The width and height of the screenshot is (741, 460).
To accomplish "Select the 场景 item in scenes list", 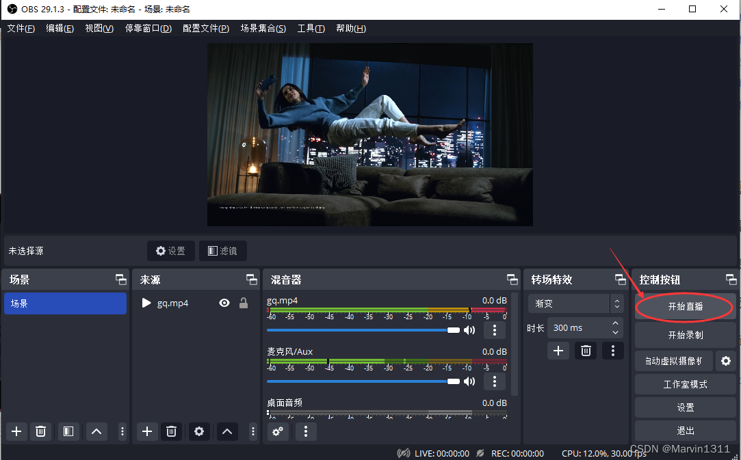I will (x=65, y=303).
